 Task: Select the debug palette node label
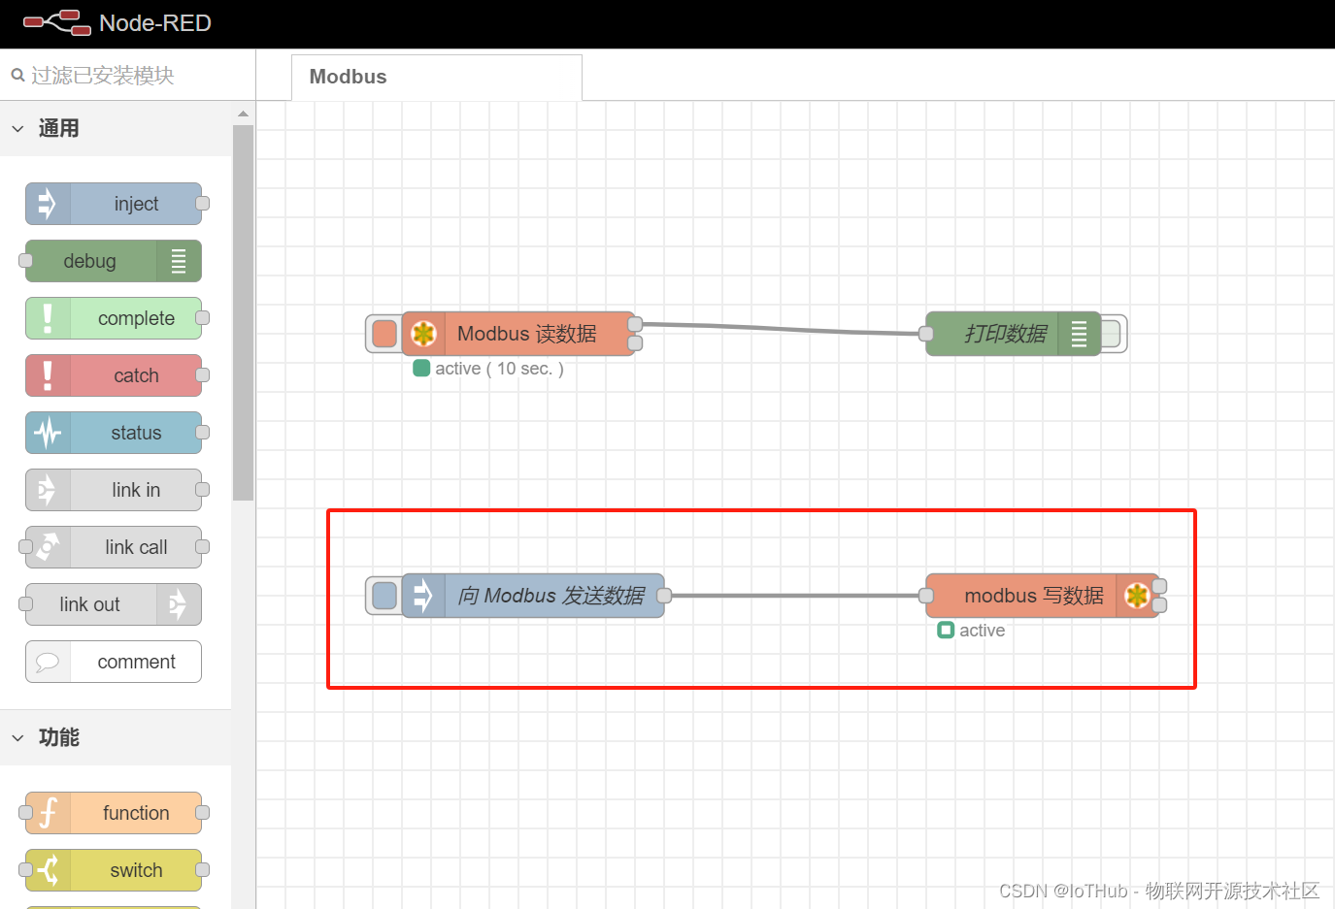[89, 261]
